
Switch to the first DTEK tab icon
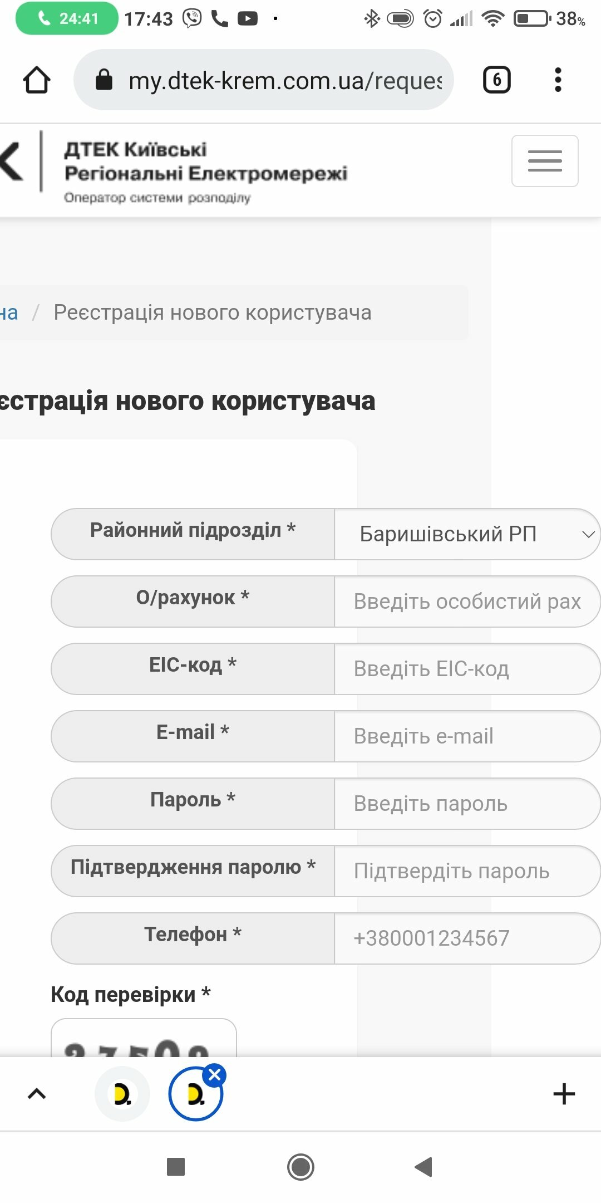[x=122, y=1094]
